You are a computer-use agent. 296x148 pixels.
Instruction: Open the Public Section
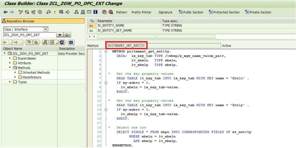point(191,12)
